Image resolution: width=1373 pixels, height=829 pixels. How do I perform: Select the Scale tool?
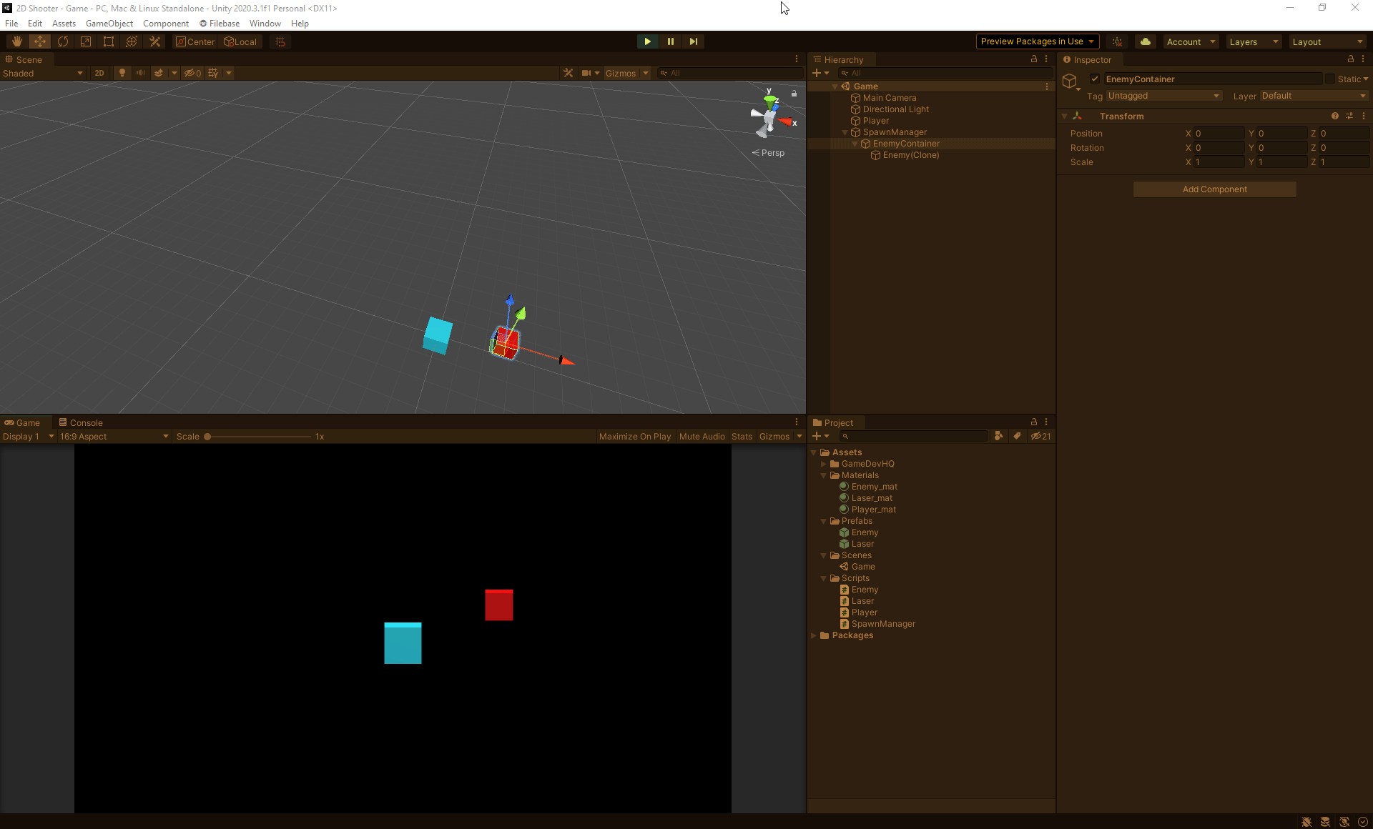86,41
